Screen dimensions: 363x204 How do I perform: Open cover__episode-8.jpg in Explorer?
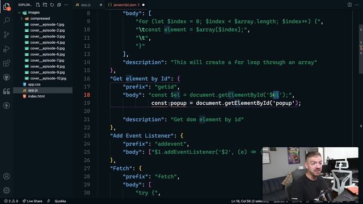coord(47,66)
